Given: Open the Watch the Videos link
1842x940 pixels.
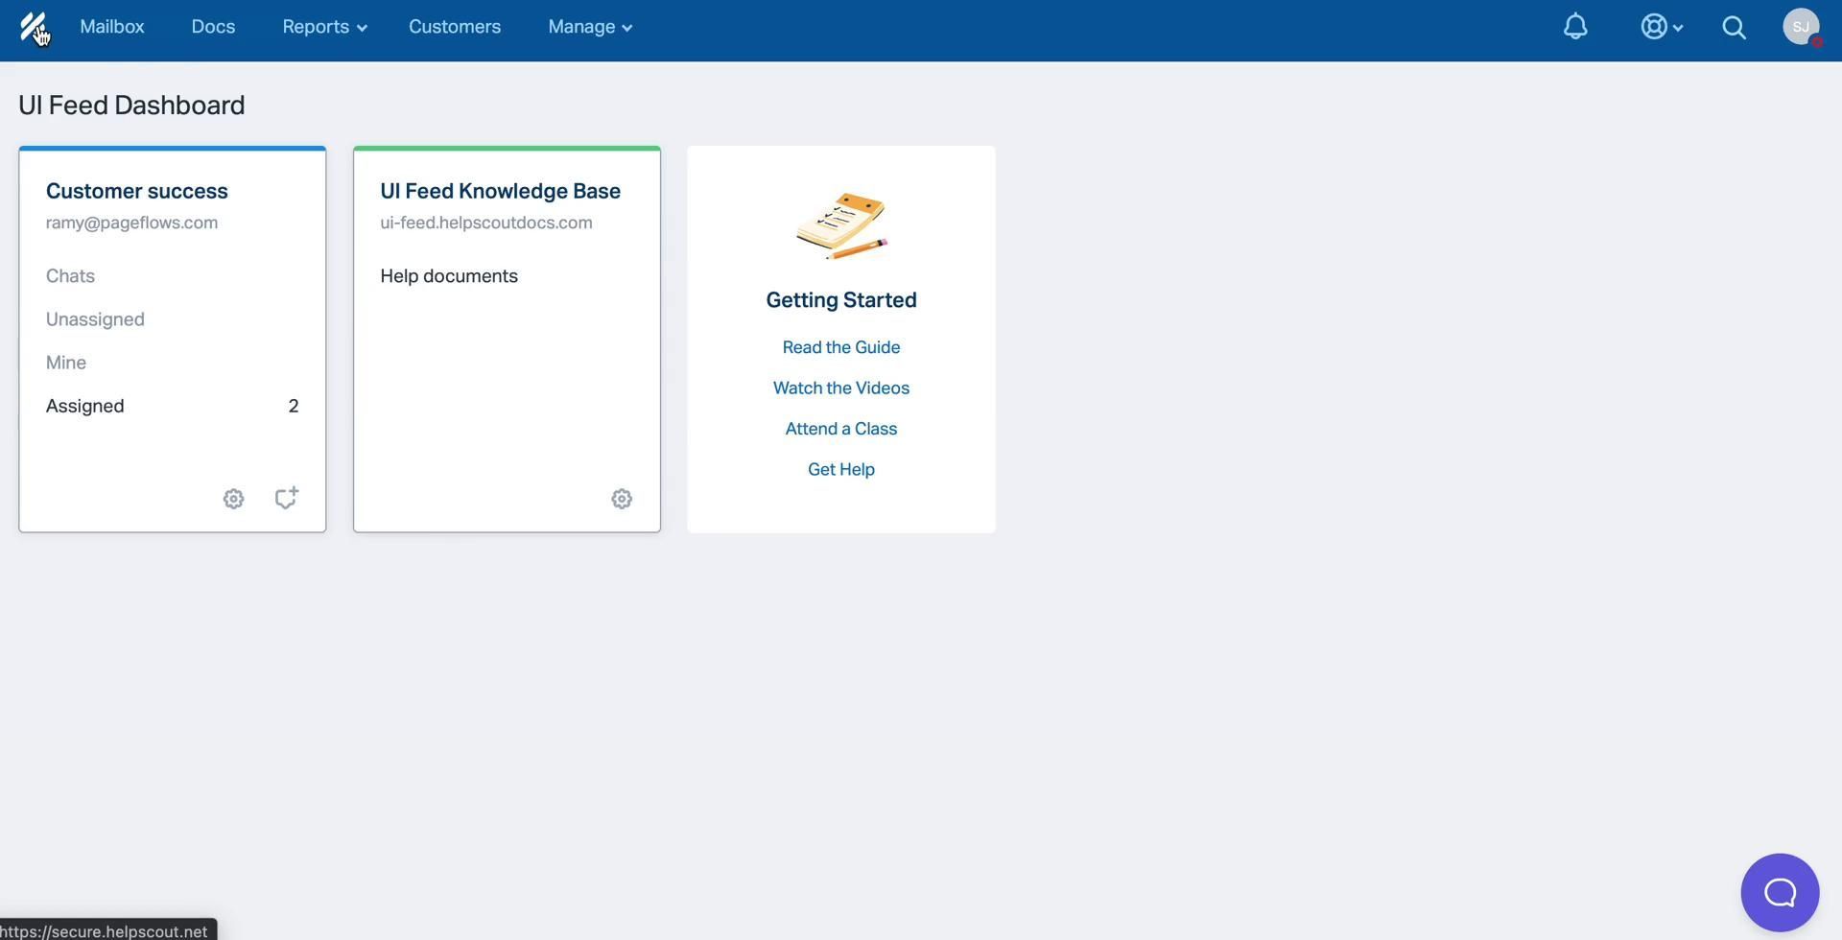Looking at the screenshot, I should (x=840, y=388).
